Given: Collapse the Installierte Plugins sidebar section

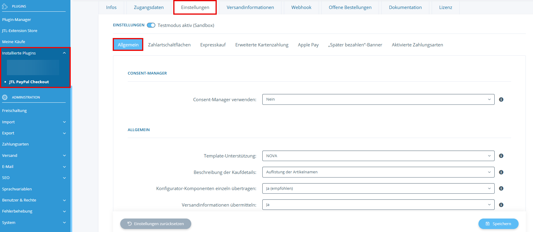Looking at the screenshot, I should pos(64,53).
